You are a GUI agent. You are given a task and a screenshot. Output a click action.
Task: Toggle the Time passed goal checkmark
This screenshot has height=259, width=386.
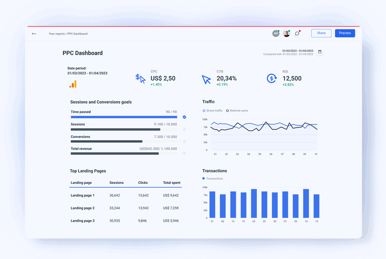(x=184, y=117)
